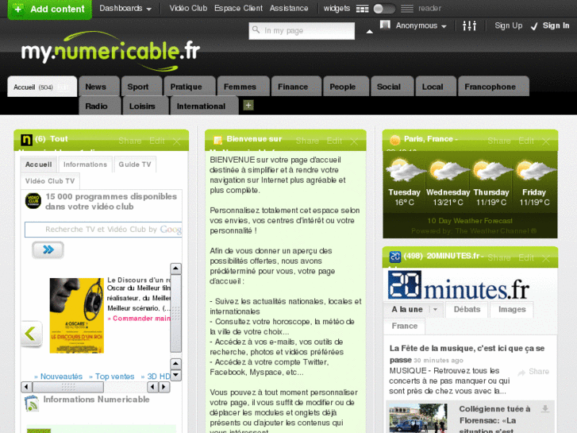
Task: Click the search magnifier icon
Action: (x=256, y=29)
